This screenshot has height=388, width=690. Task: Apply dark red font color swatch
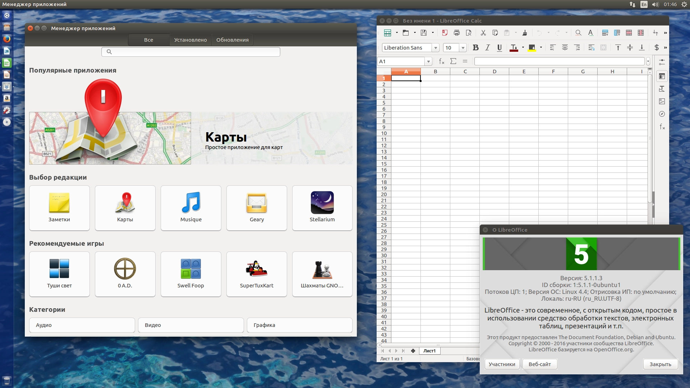(x=514, y=47)
